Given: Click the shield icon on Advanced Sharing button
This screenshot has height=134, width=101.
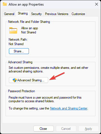Looking at the screenshot, I should click(x=15, y=80).
